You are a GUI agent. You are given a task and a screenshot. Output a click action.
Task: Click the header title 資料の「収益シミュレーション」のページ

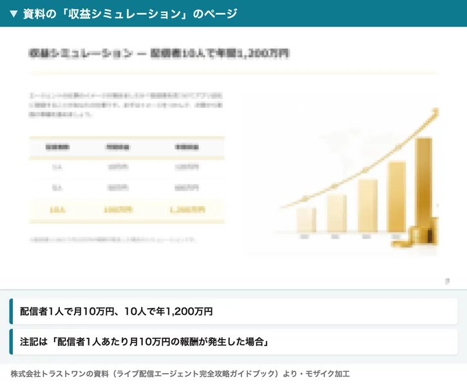[130, 14]
